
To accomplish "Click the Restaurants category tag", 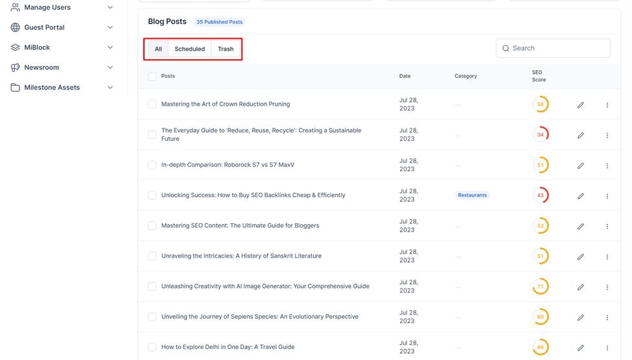I will tap(473, 195).
